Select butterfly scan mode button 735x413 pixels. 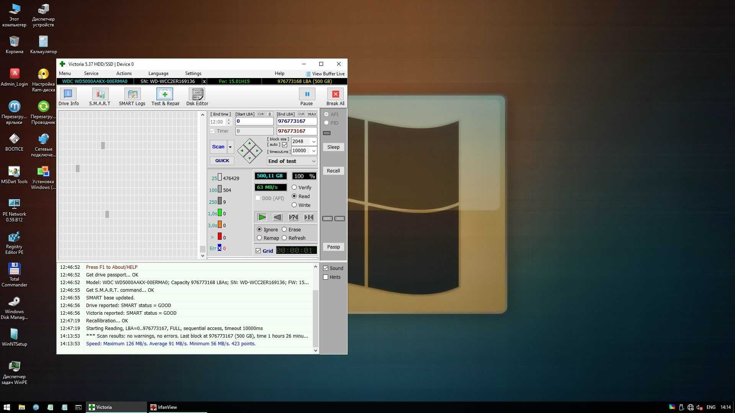pos(309,217)
